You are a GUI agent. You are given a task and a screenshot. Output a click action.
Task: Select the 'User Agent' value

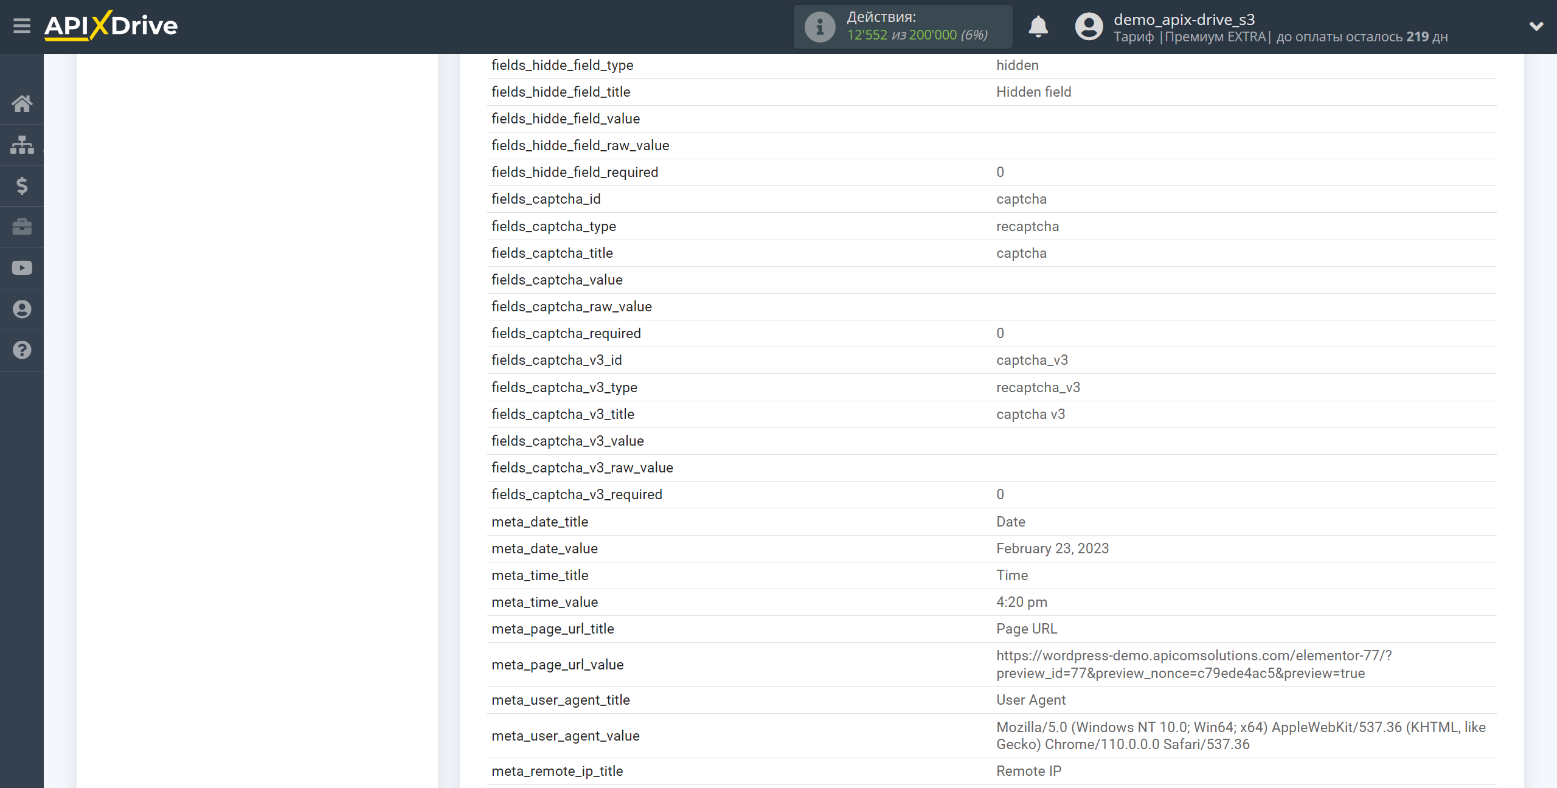1031,700
